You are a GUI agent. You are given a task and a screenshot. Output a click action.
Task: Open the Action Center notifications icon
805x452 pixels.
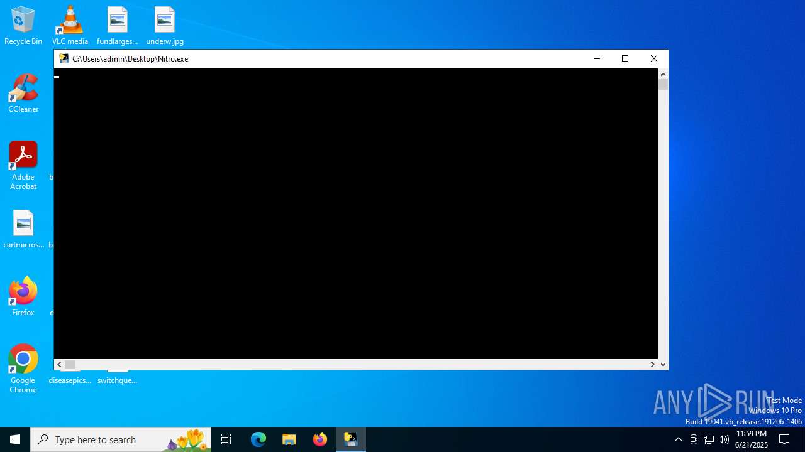784,439
